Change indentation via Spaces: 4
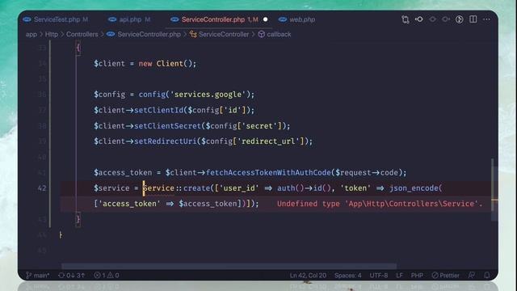Image resolution: width=517 pixels, height=291 pixels. (348, 275)
